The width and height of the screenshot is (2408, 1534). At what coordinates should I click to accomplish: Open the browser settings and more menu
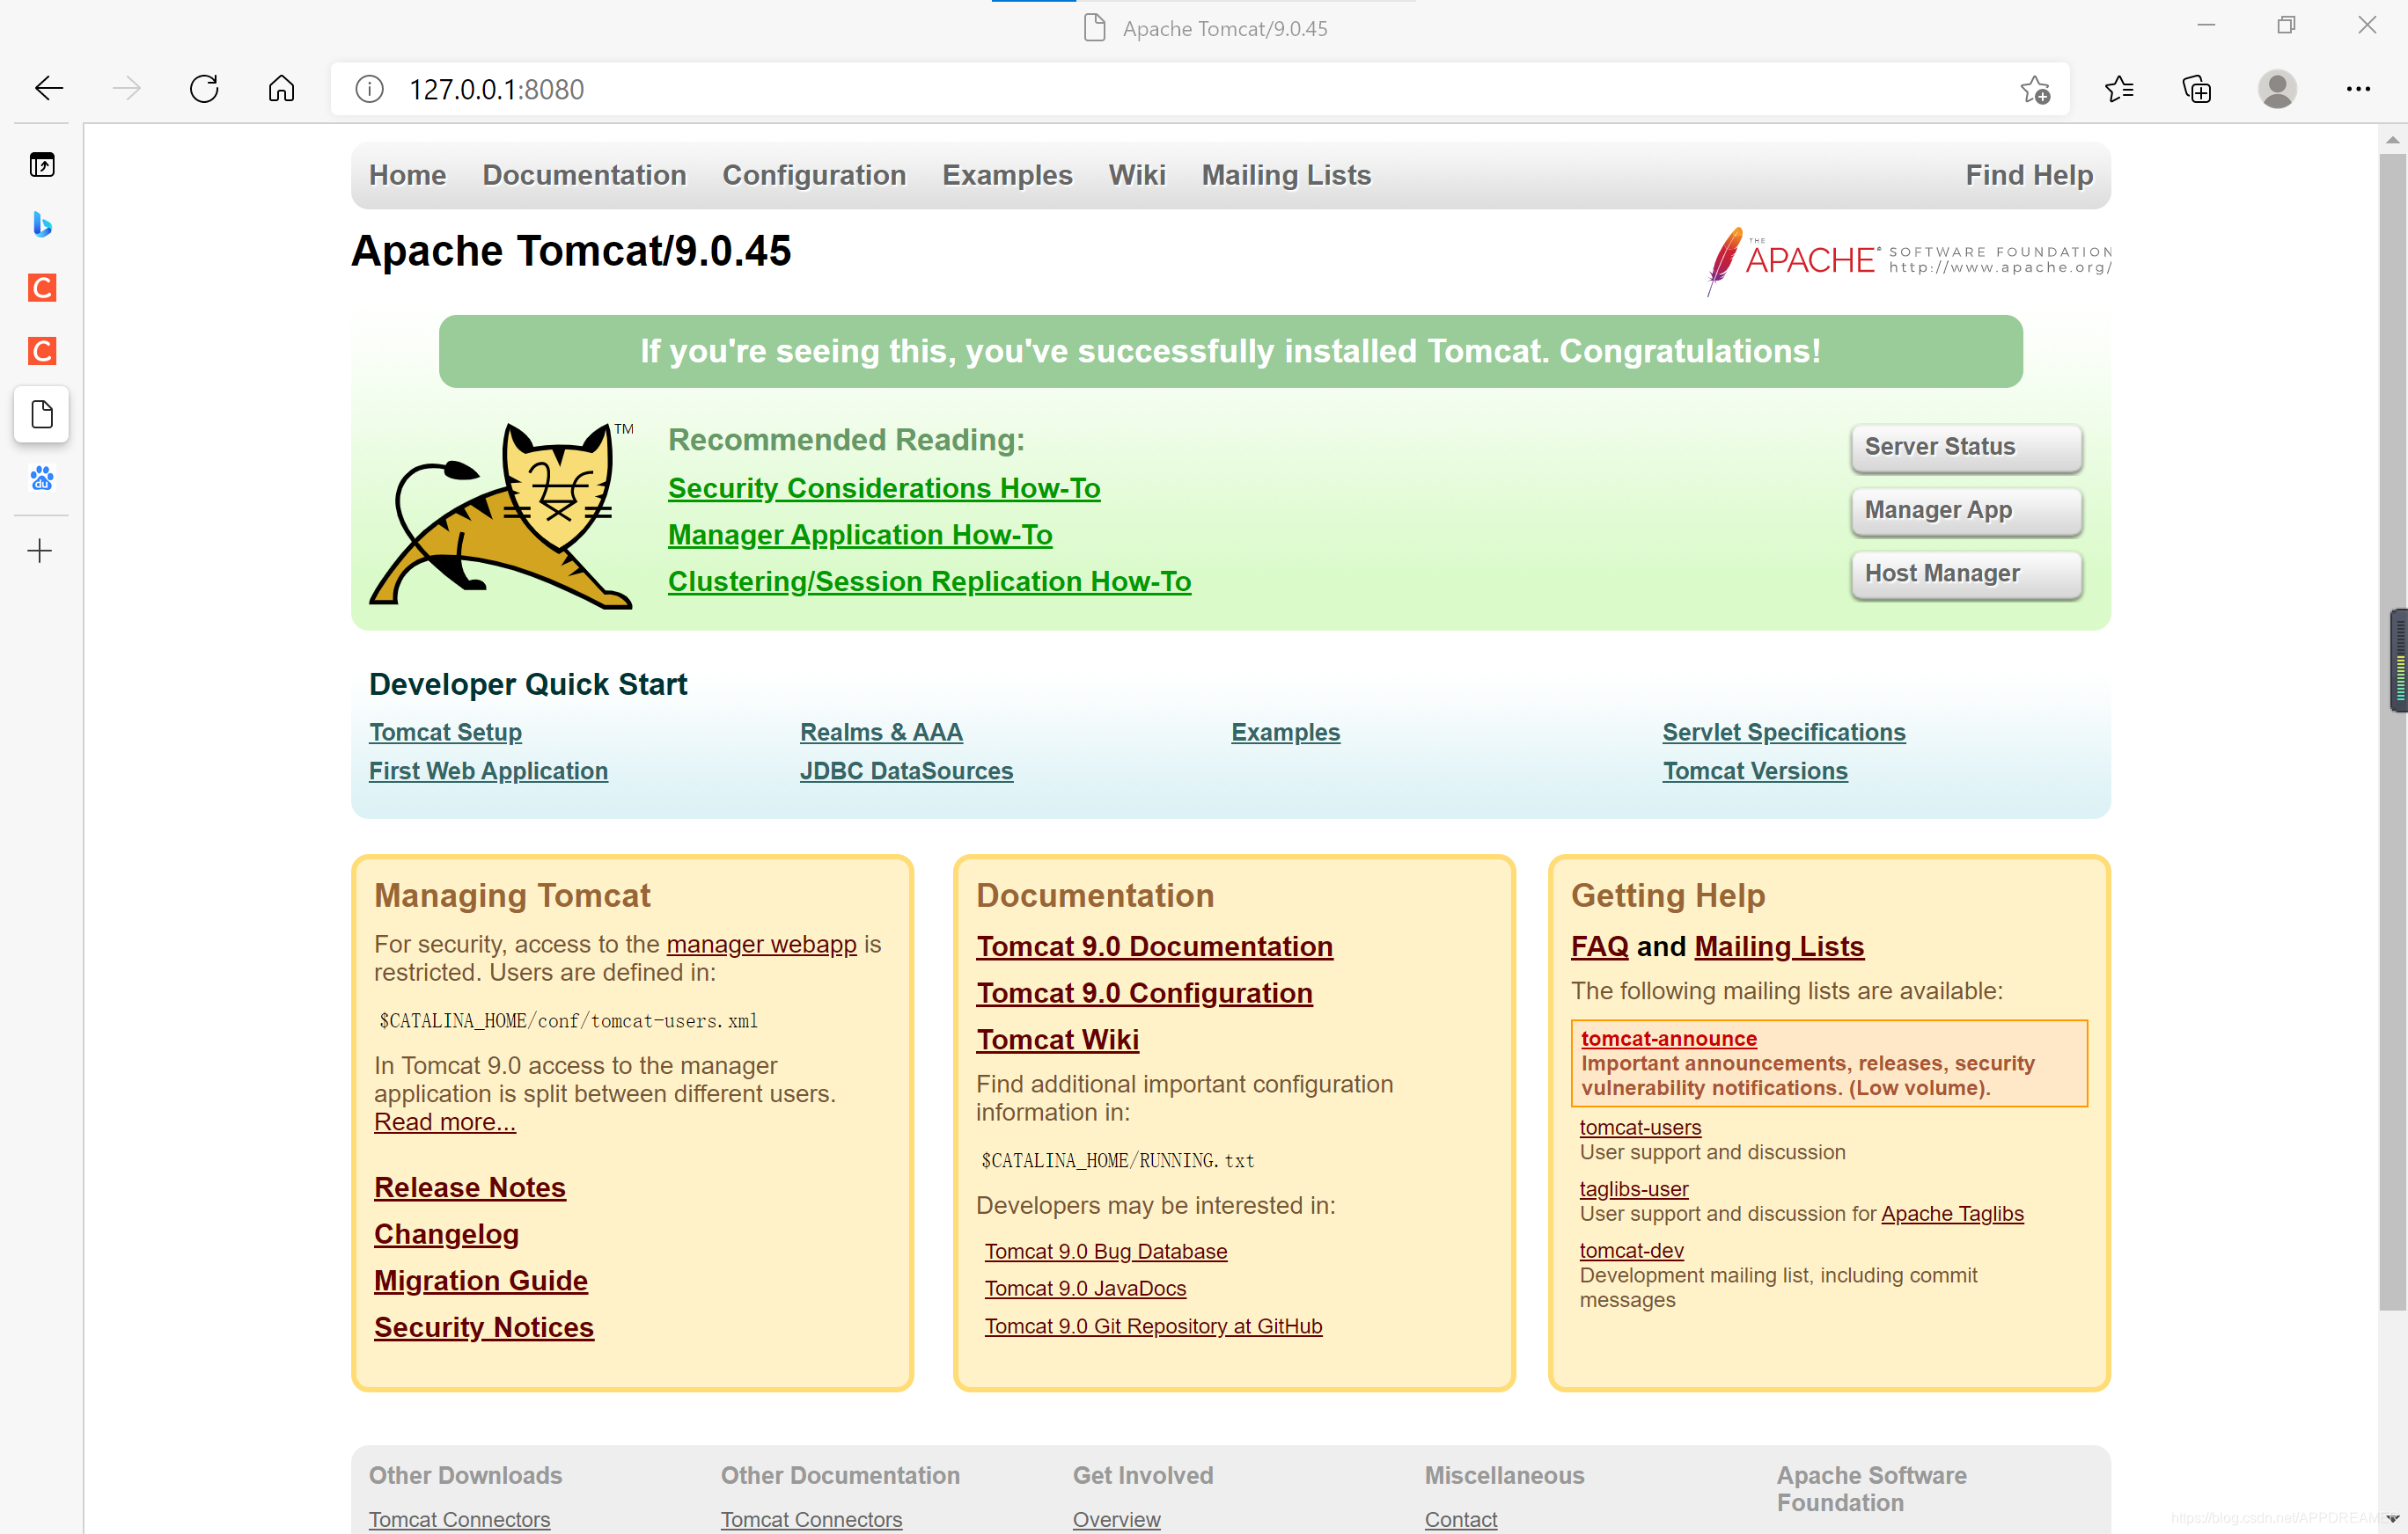tap(2358, 89)
